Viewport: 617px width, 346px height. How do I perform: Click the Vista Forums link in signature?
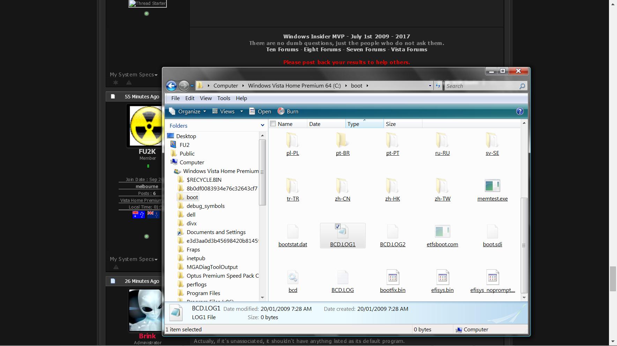pyautogui.click(x=409, y=50)
